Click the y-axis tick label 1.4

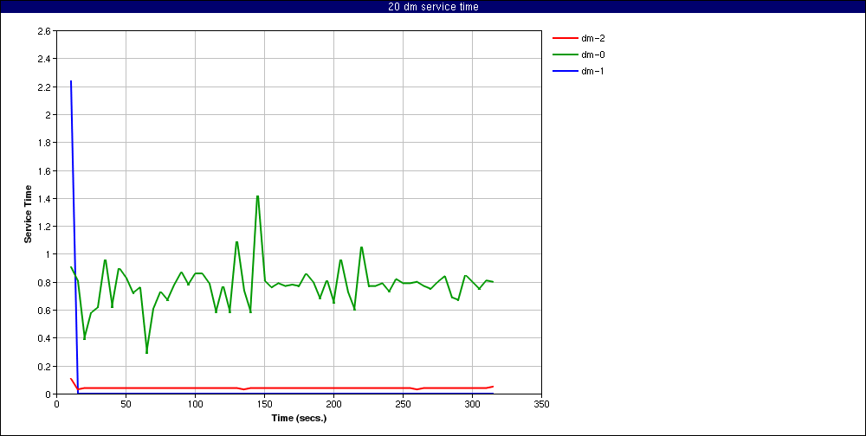tap(44, 199)
